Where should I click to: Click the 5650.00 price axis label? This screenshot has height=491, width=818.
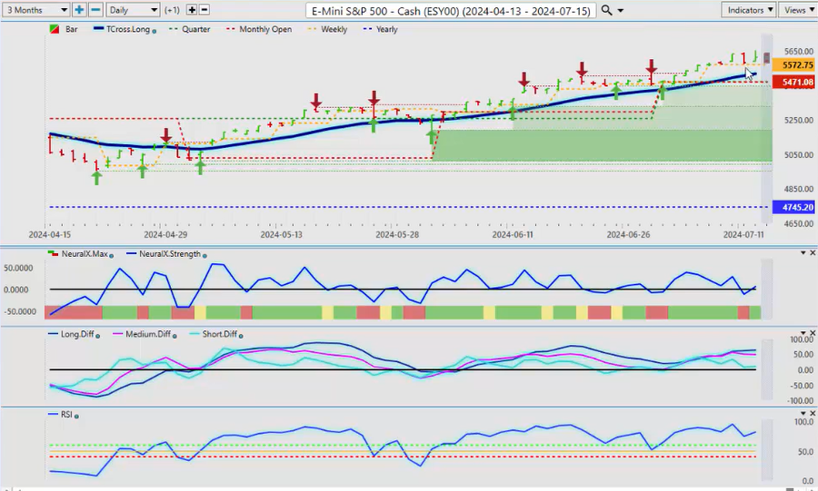(x=799, y=51)
